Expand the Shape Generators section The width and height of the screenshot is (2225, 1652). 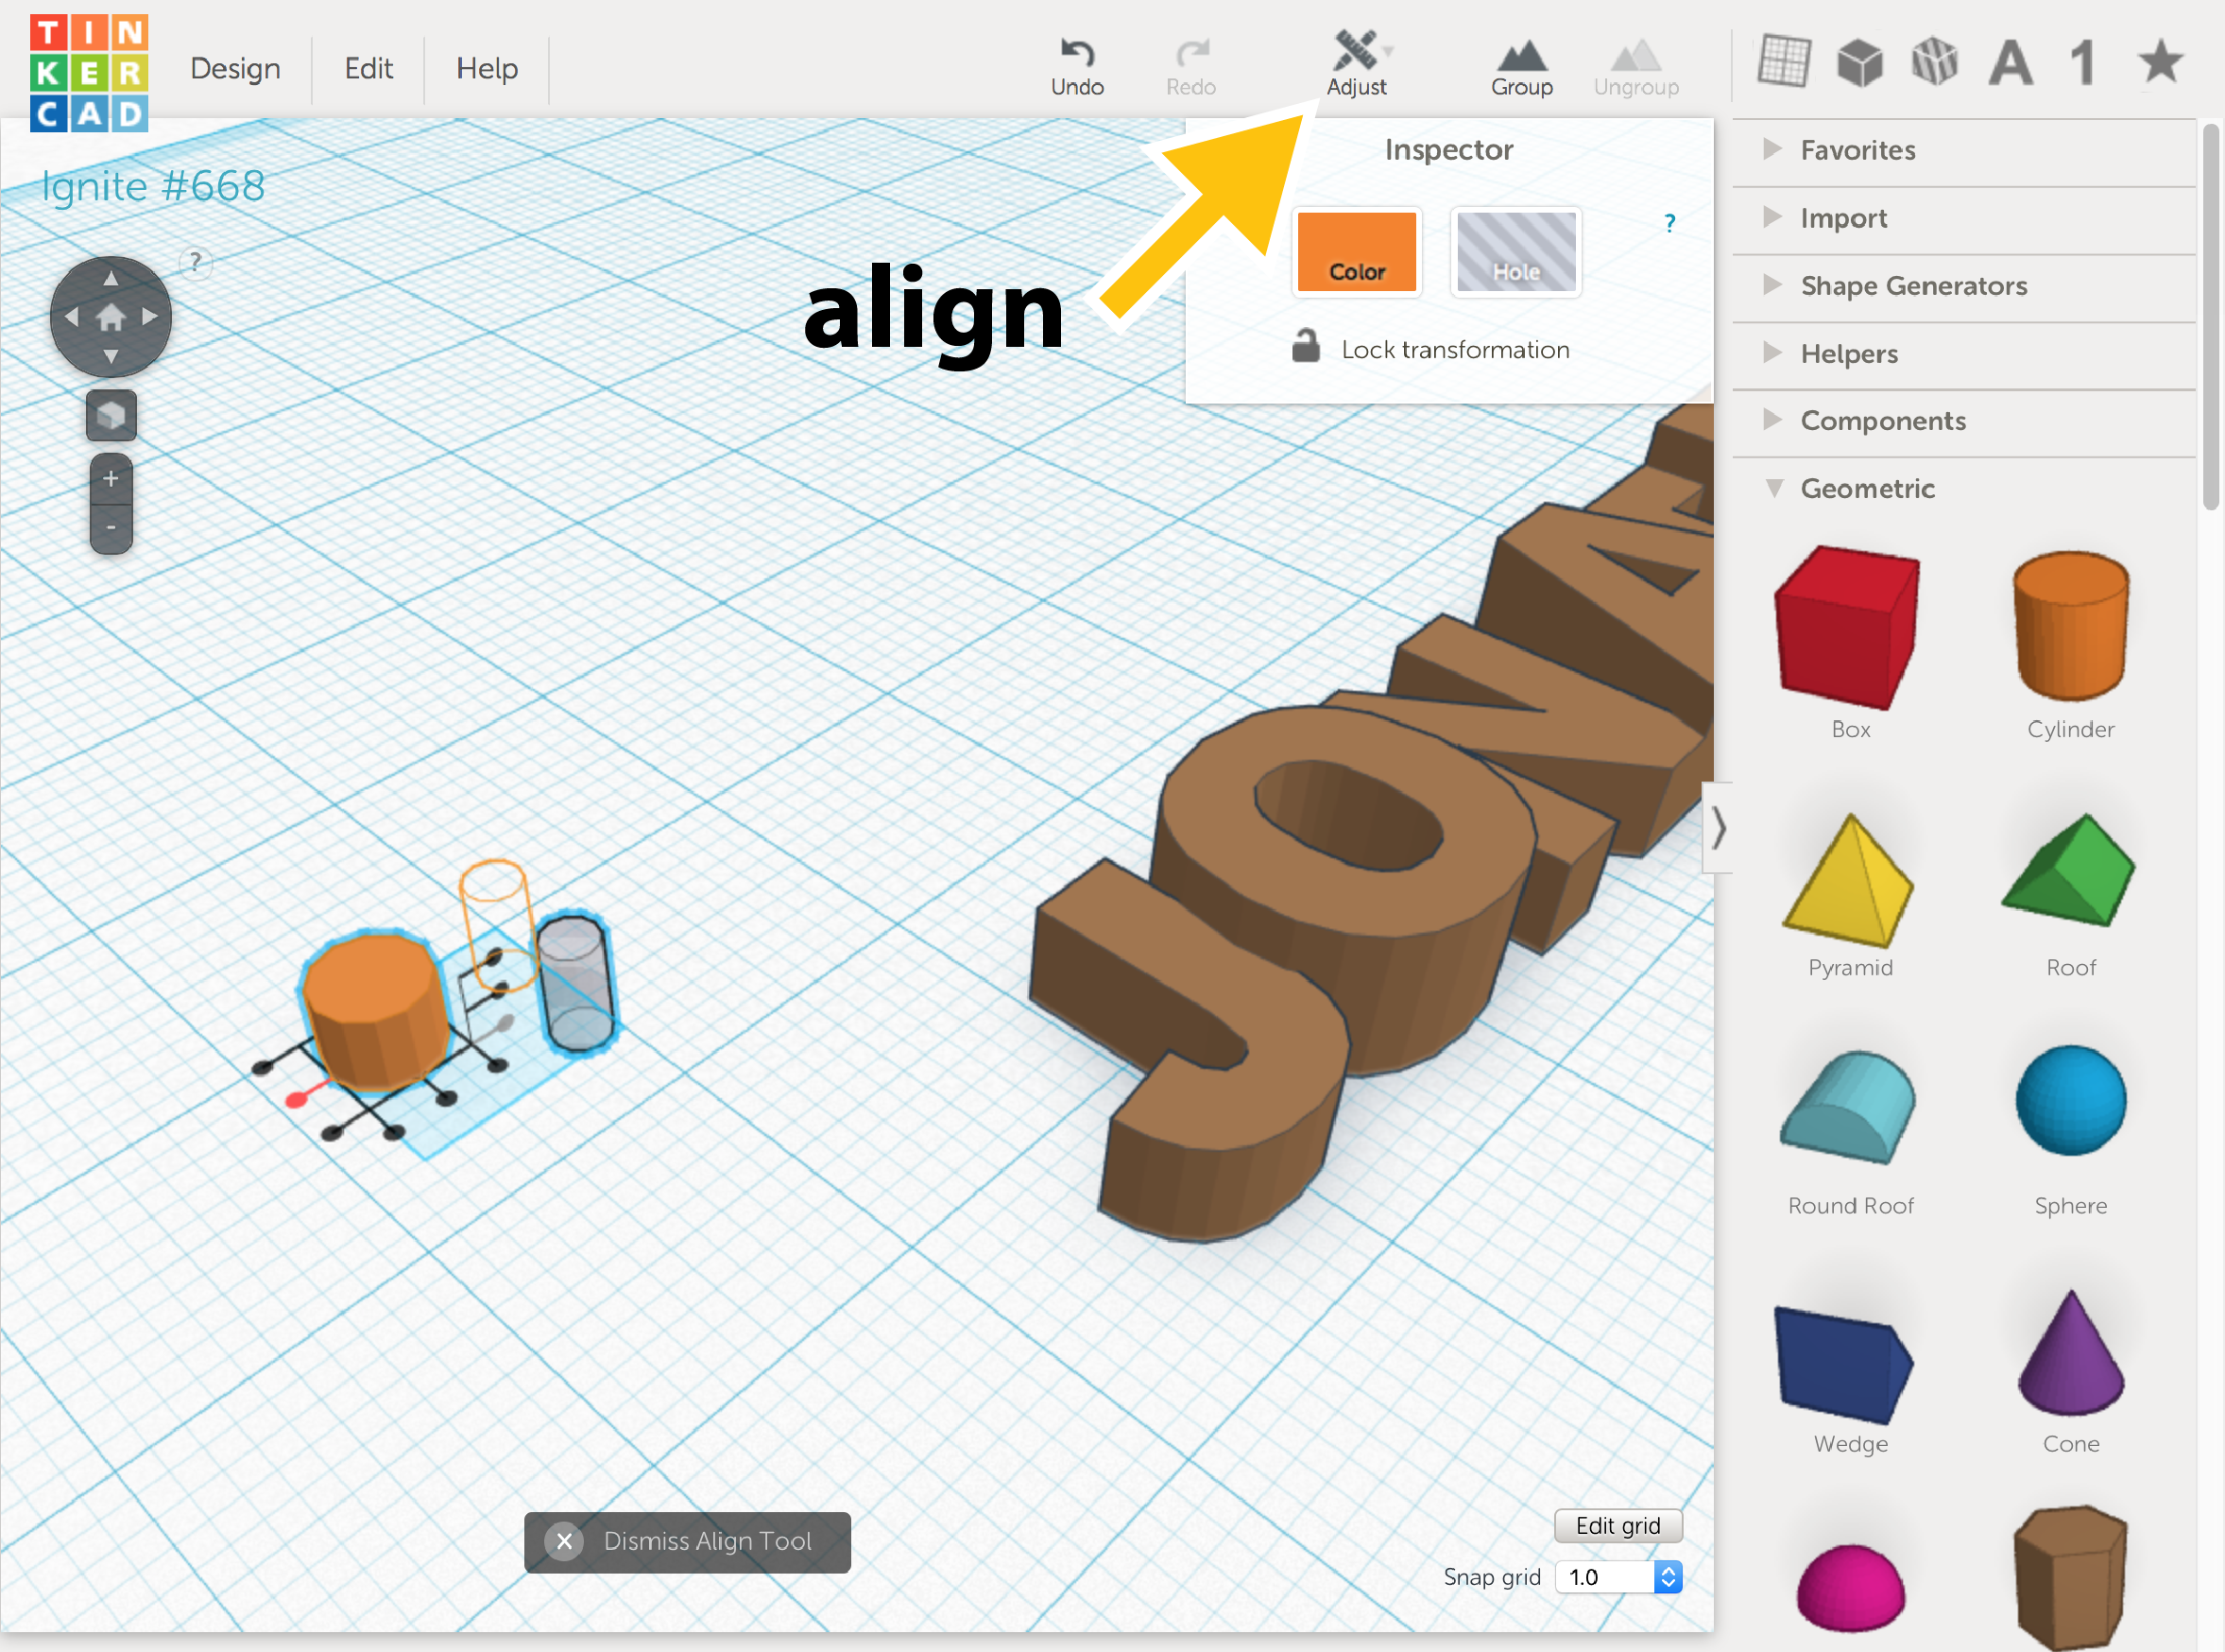point(1913,286)
